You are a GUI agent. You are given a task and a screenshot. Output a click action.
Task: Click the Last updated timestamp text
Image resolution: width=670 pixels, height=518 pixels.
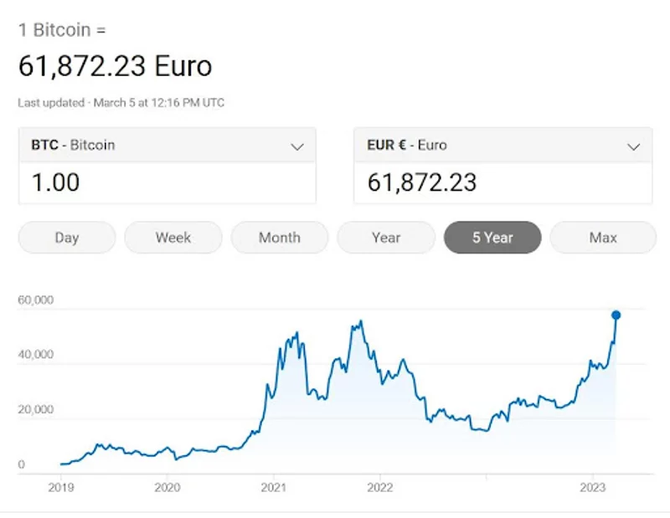point(121,103)
